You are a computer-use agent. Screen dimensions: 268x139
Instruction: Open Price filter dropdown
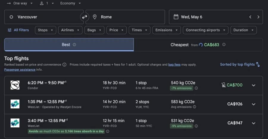tap(116, 30)
